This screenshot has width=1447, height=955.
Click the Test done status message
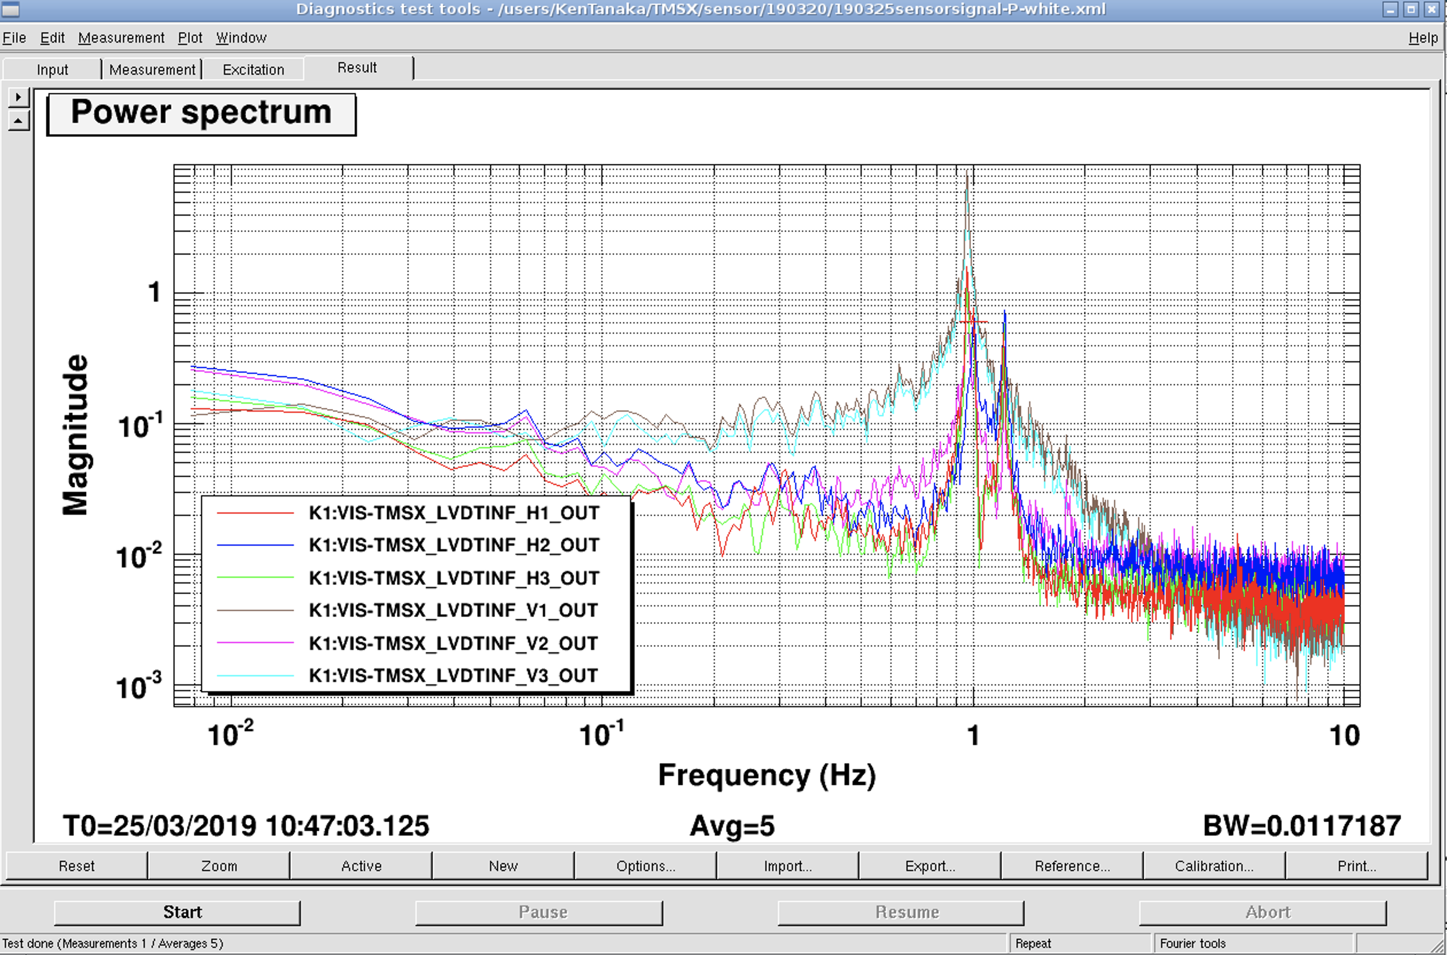113,944
